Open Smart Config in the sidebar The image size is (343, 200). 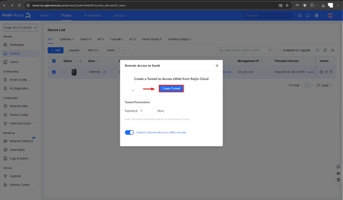coord(18,80)
